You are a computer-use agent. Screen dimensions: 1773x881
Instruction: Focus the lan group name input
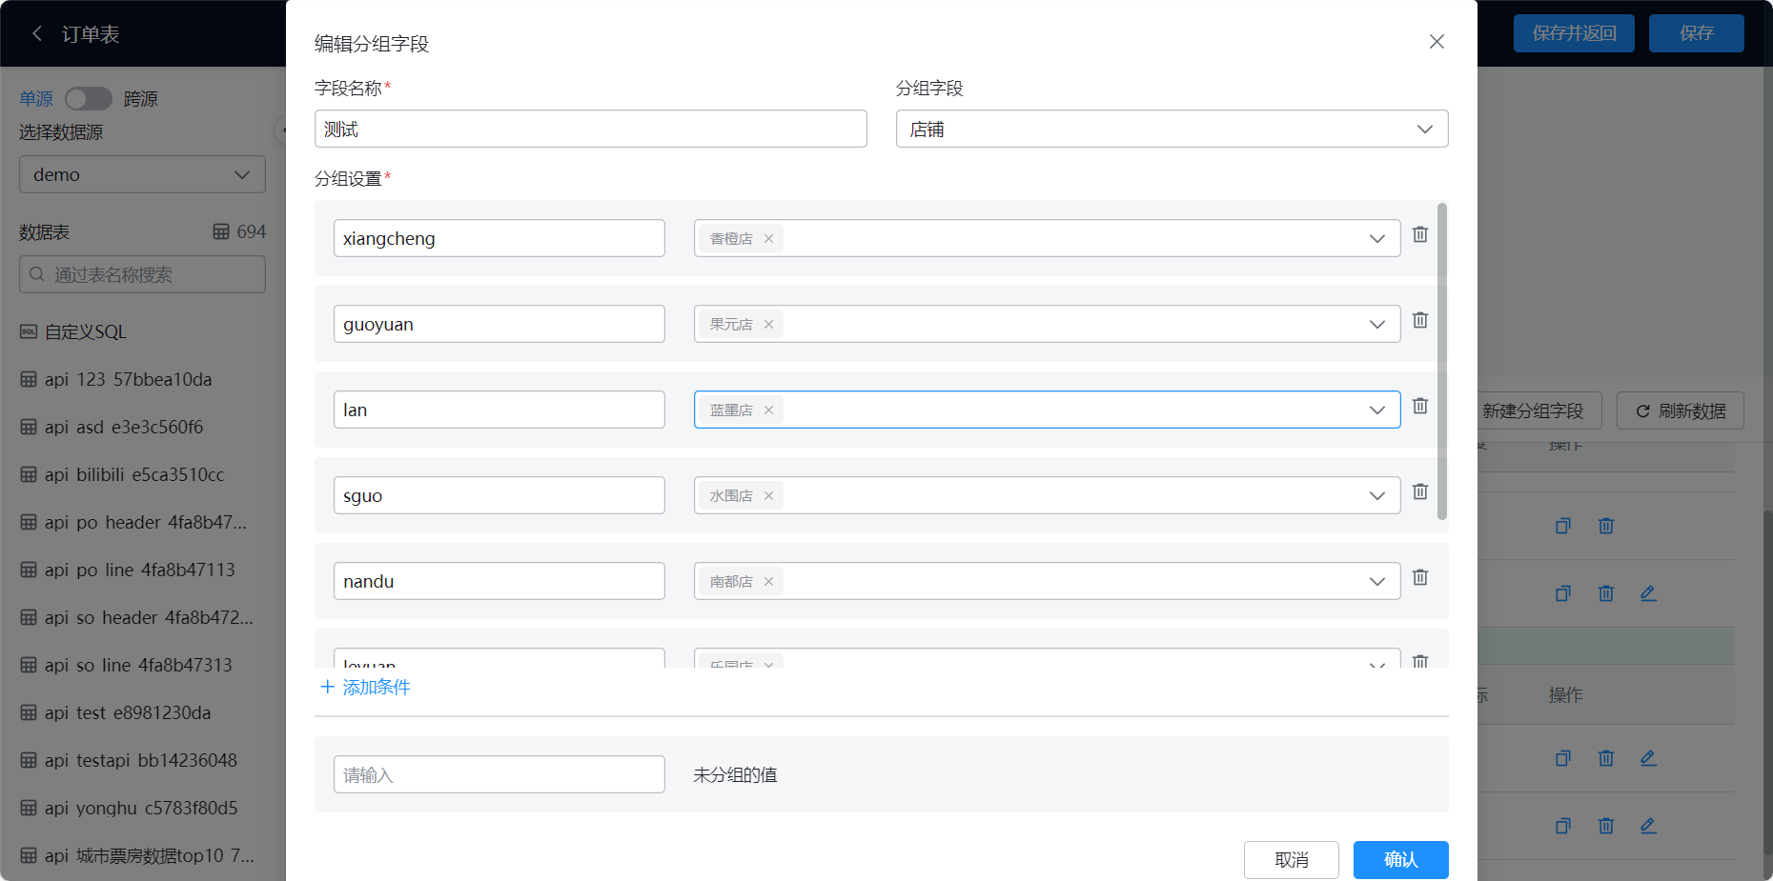pos(499,410)
